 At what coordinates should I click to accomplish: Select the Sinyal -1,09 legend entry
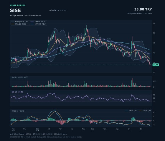(x=145, y=111)
